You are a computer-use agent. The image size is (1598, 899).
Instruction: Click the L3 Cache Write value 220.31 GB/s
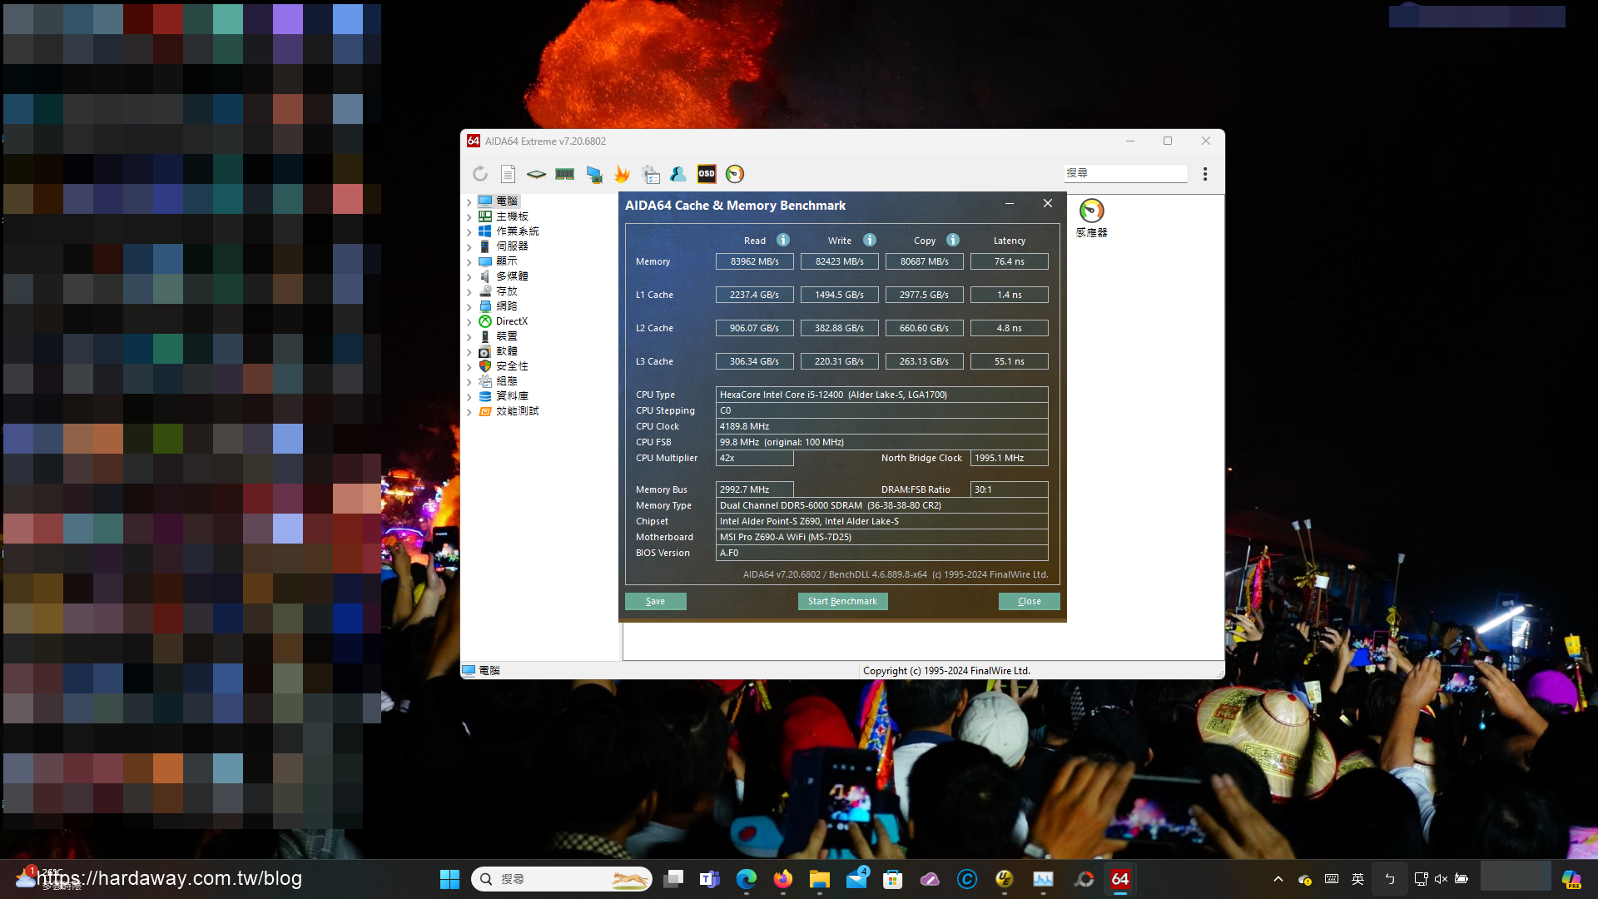839,361
